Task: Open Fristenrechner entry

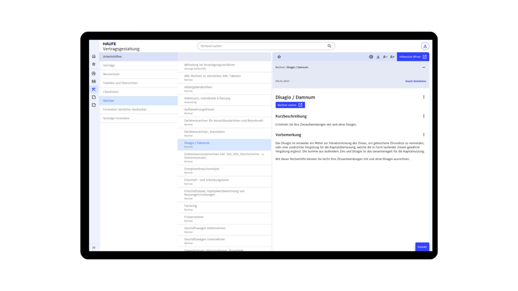Action: coord(224,219)
